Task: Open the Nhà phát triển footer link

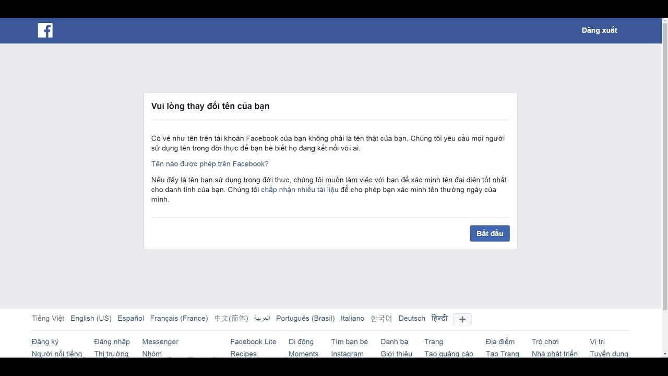Action: point(555,354)
